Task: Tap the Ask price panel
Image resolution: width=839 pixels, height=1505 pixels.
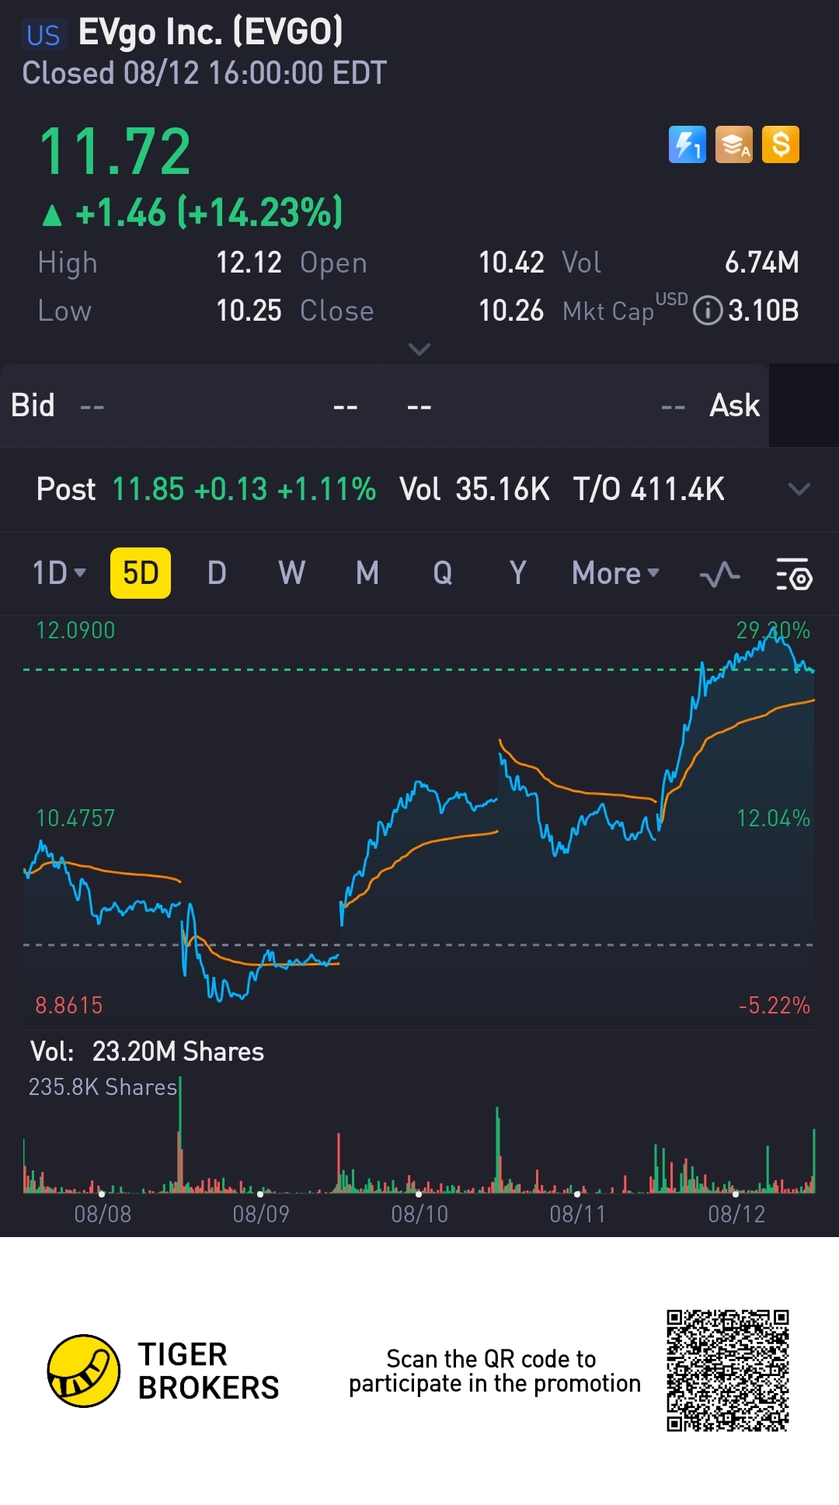Action: pyautogui.click(x=575, y=405)
